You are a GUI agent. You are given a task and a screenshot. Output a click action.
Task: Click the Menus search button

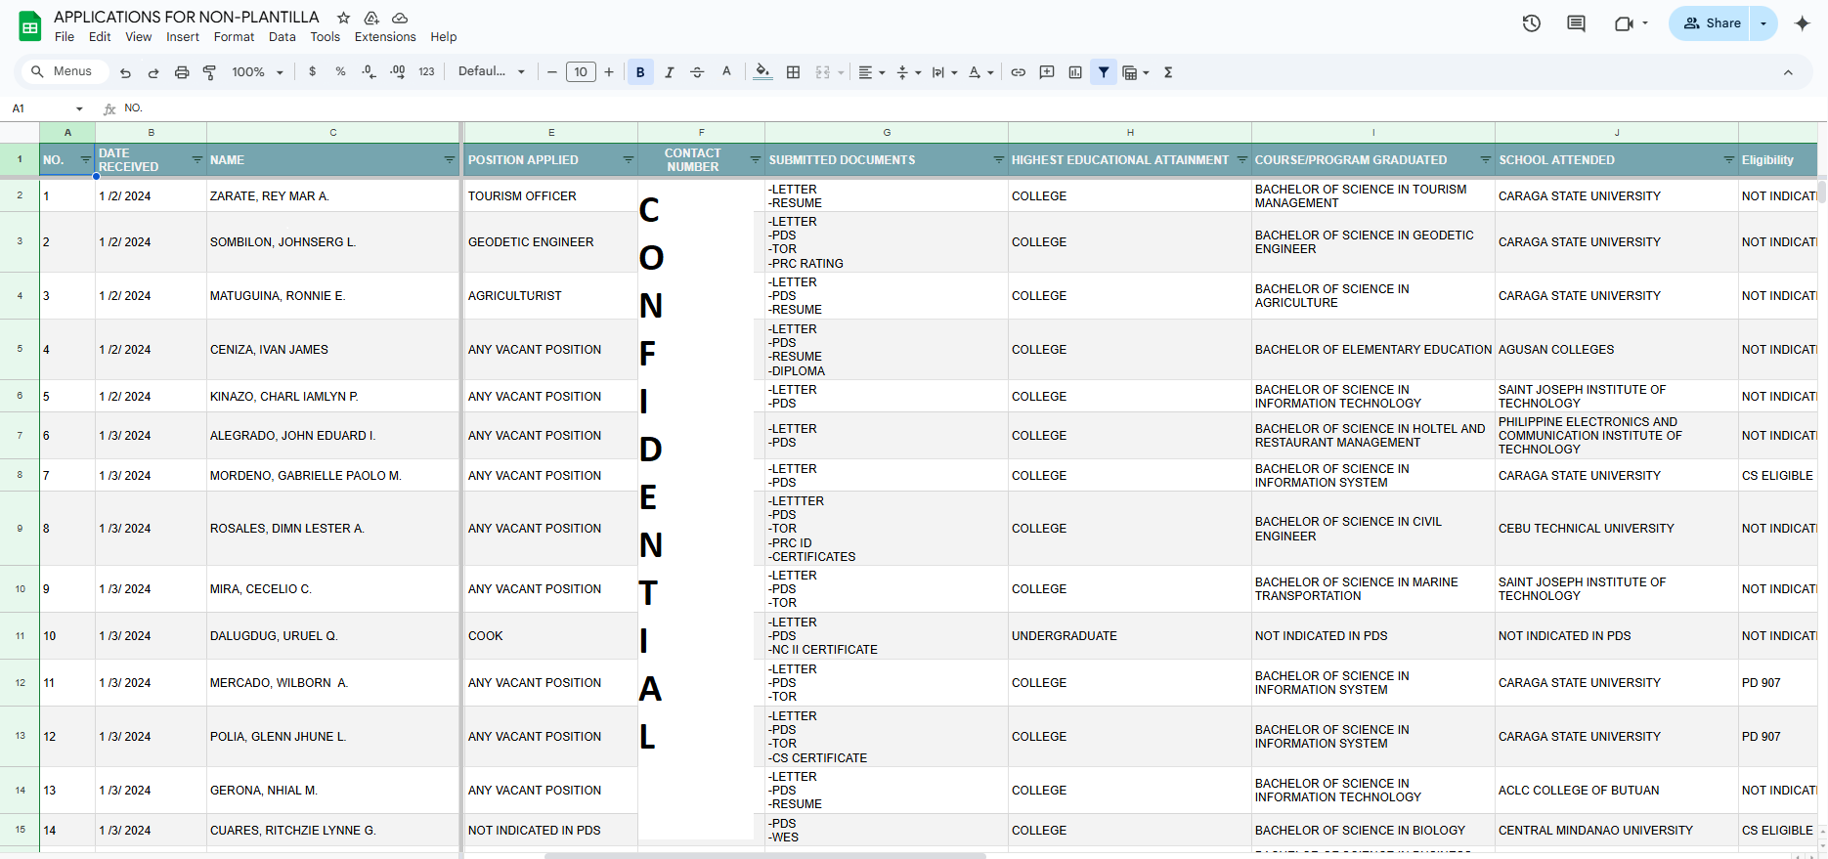tap(62, 72)
